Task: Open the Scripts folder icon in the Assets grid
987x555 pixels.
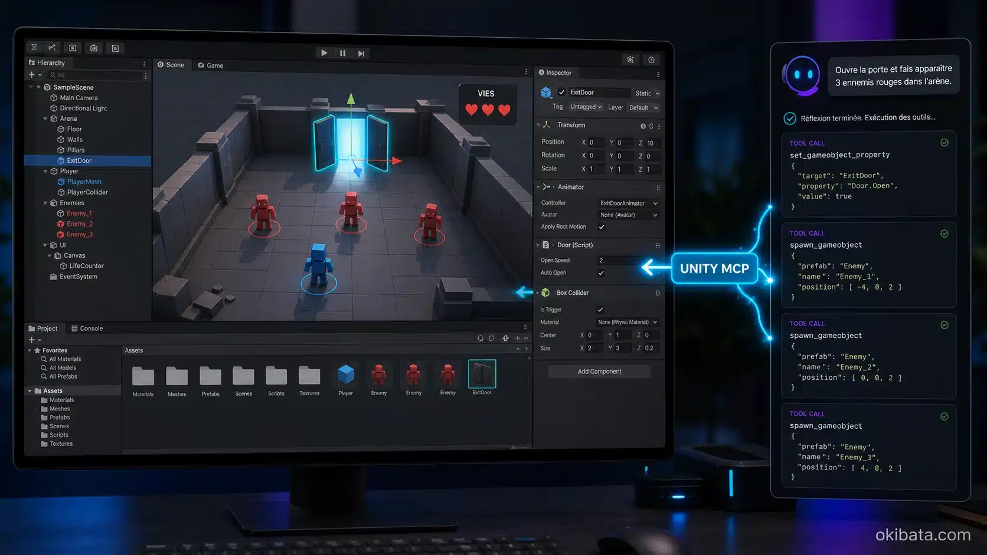Action: [x=276, y=375]
